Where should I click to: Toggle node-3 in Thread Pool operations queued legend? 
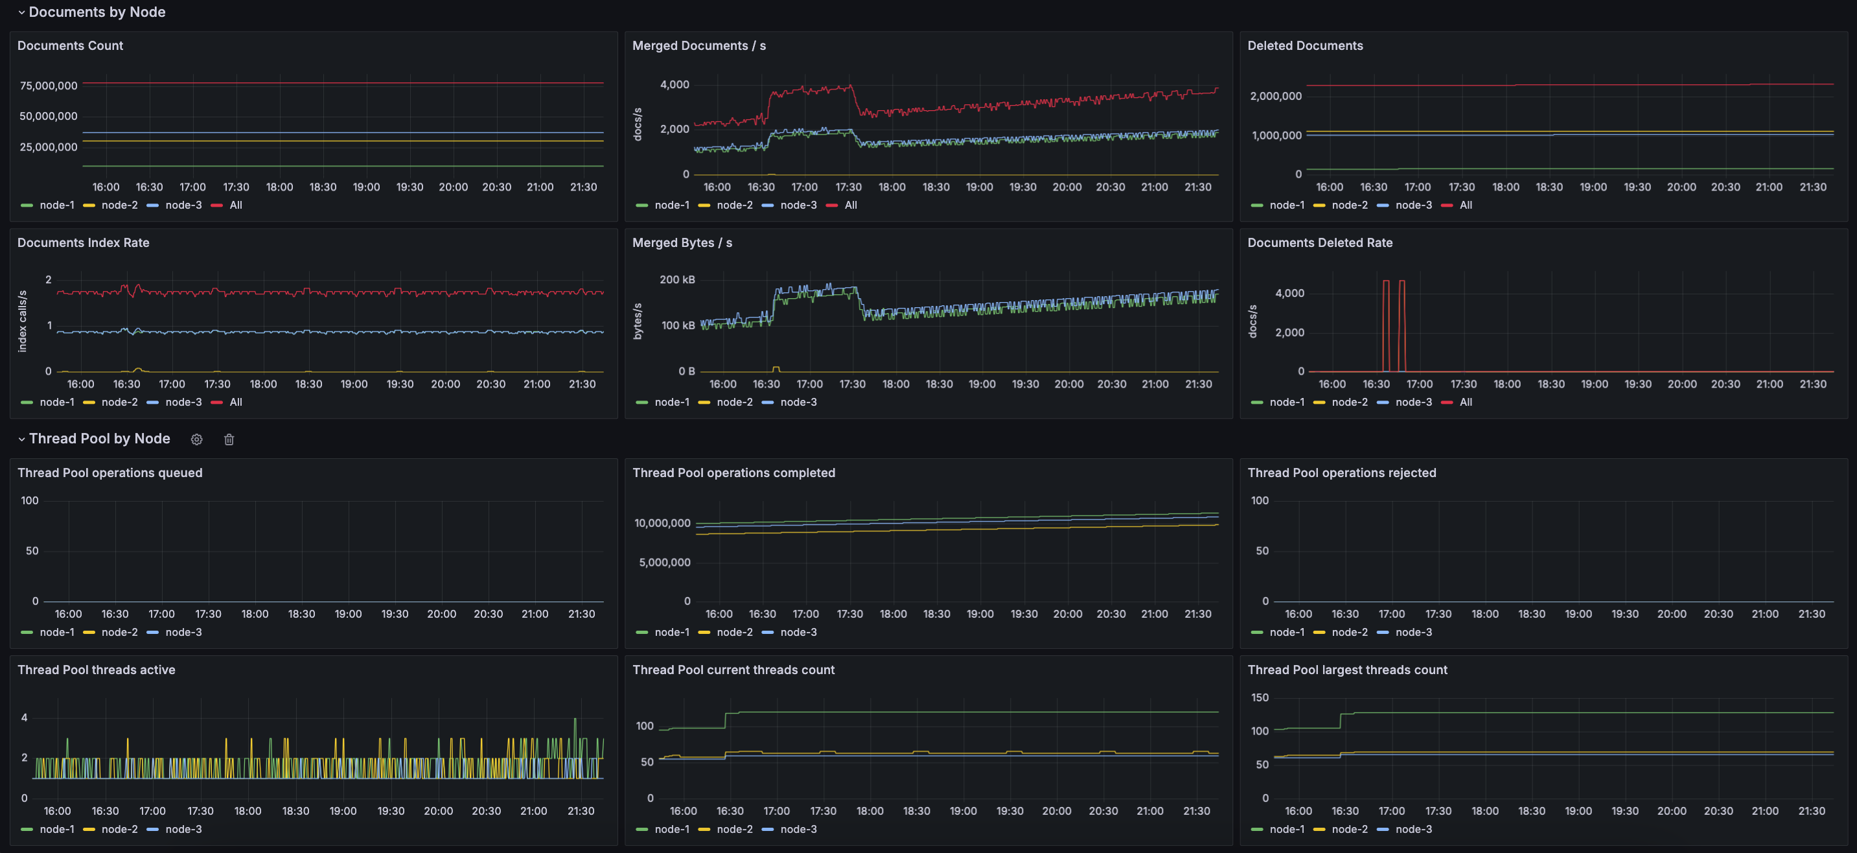184,633
